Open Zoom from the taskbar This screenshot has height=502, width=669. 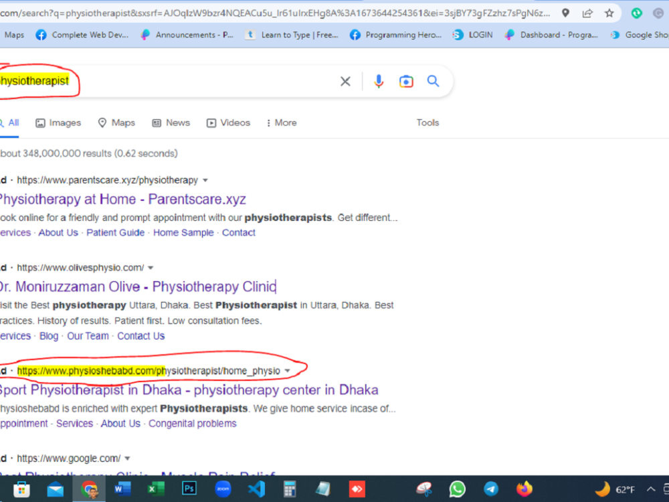pyautogui.click(x=223, y=489)
